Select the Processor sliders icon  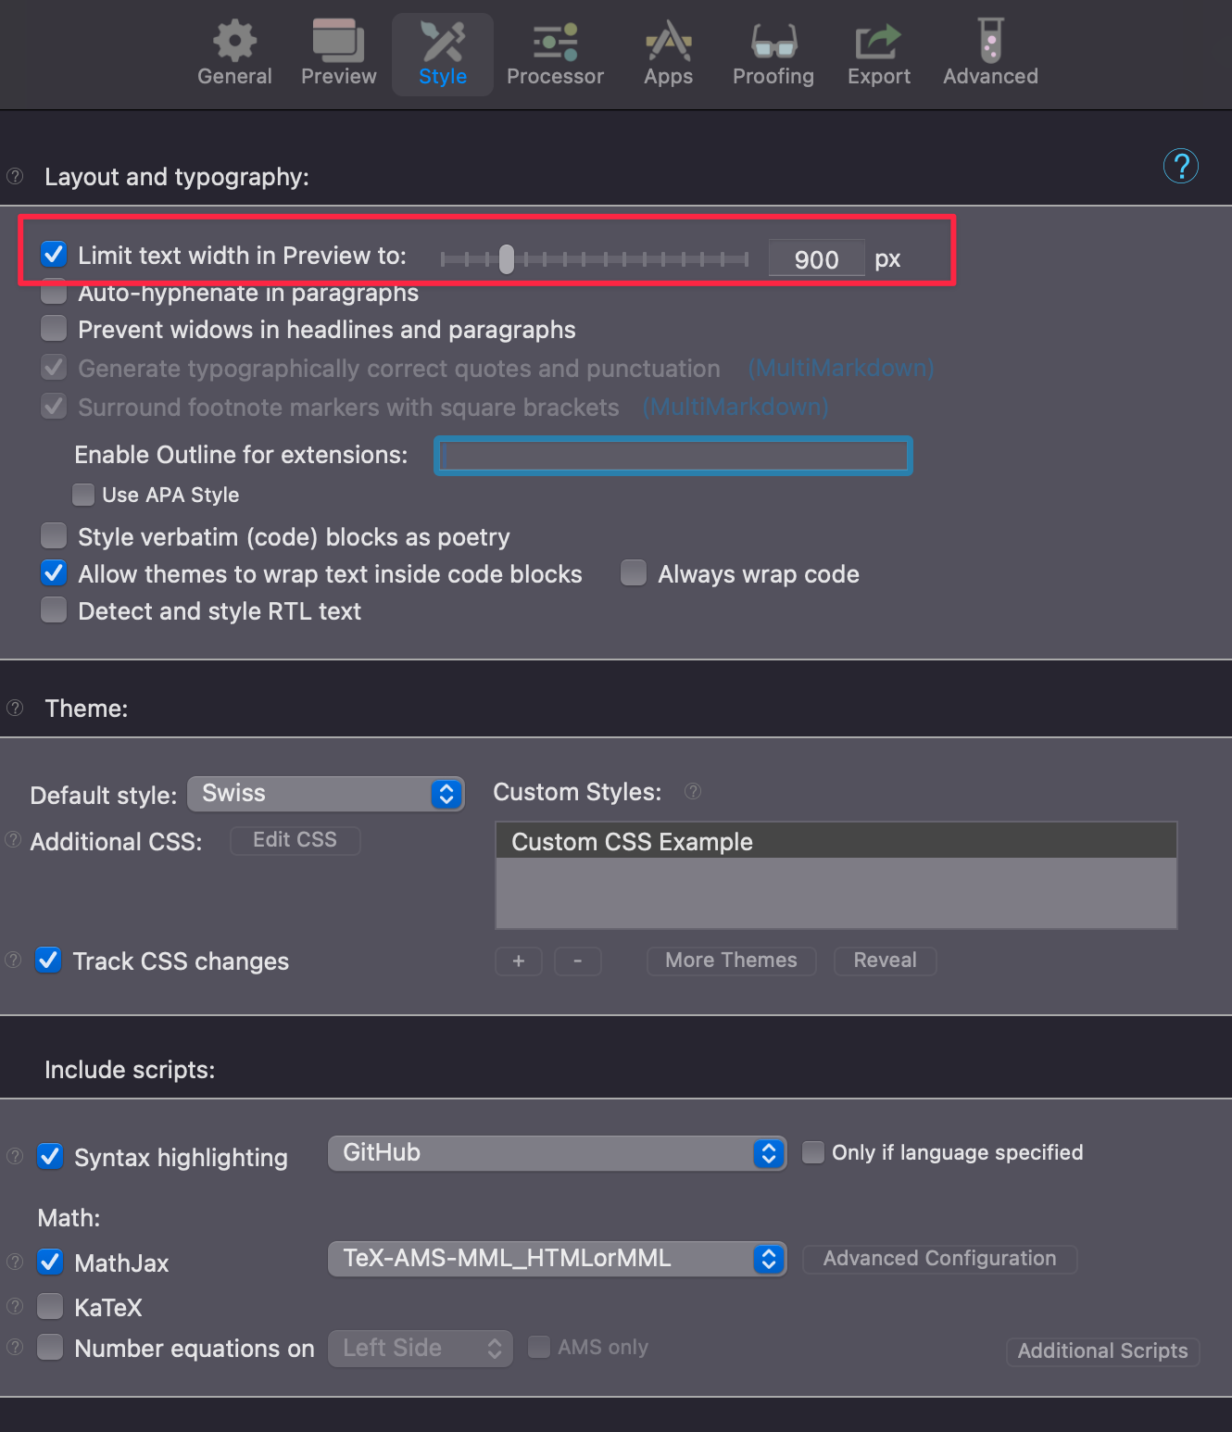tap(555, 42)
